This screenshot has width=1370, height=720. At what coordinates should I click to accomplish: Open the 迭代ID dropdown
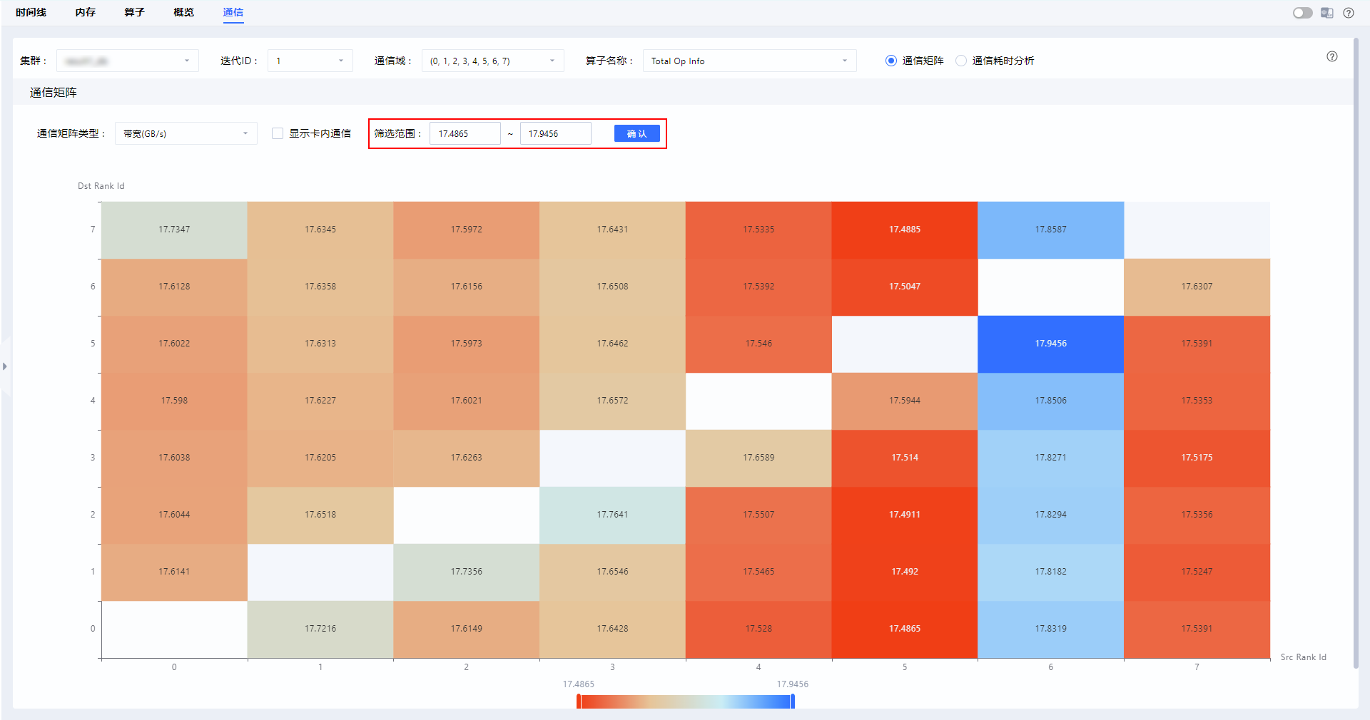310,61
